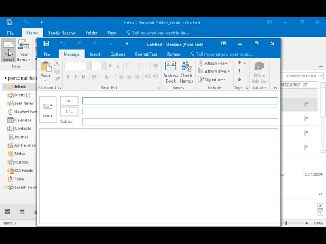Select the Outbox folder
326x244 pixels.
tap(18, 162)
